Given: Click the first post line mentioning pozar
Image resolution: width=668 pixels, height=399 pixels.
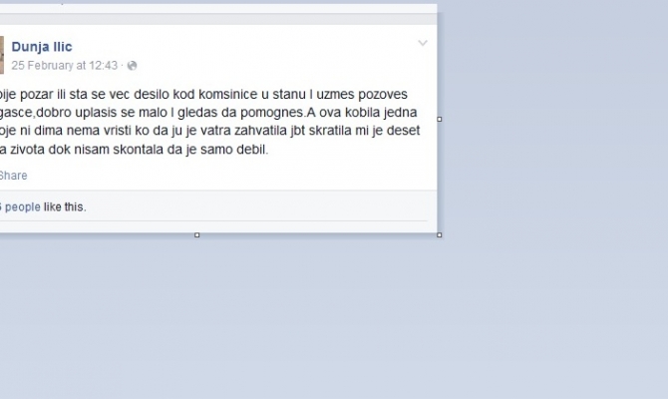Looking at the screenshot, I should [203, 94].
